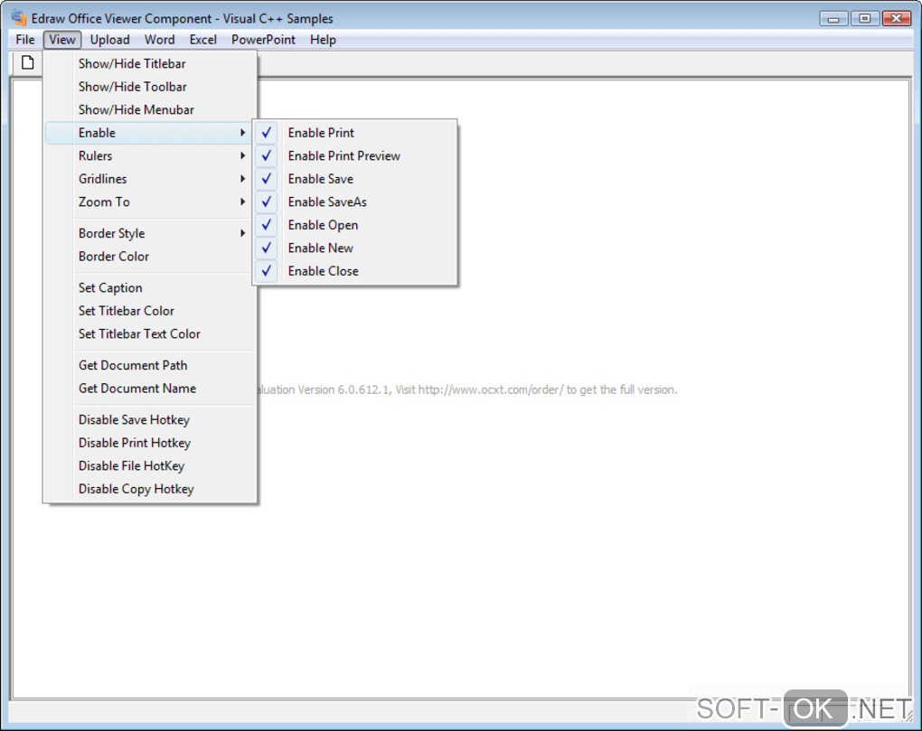The width and height of the screenshot is (922, 731).
Task: Select Disable Save Hotkey
Action: 150,419
